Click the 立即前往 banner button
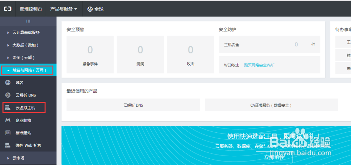Viewport: 351px width, 165px height. coord(274,157)
